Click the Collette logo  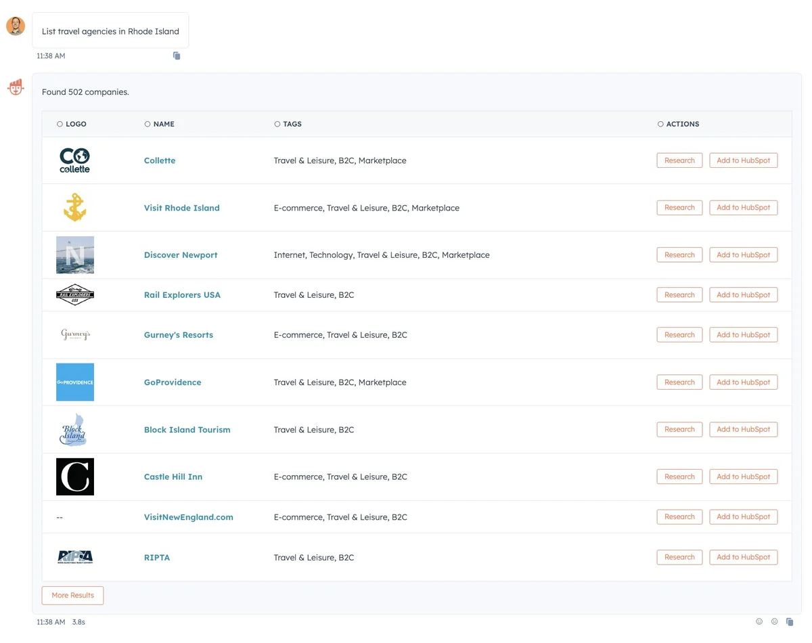74,160
